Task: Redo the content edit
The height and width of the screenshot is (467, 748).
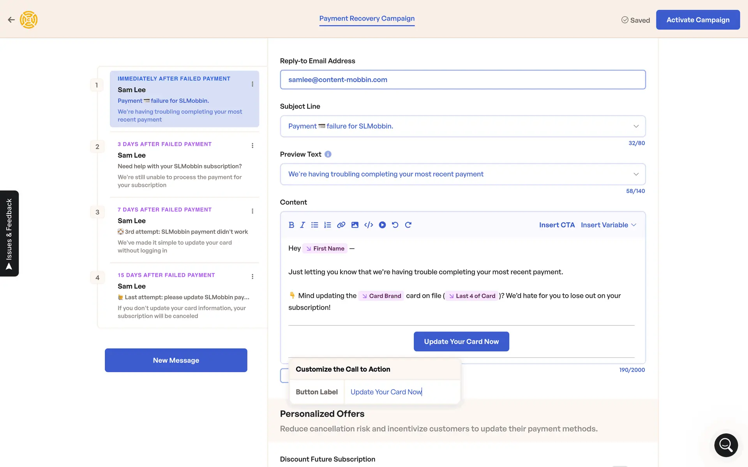Action: (408, 225)
